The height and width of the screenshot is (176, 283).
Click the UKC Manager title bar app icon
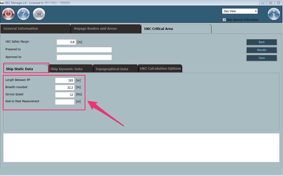pos(2,2)
